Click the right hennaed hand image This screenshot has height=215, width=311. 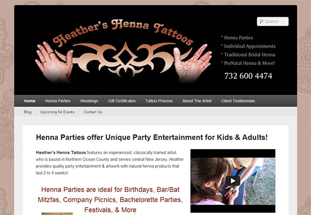[x=192, y=63]
